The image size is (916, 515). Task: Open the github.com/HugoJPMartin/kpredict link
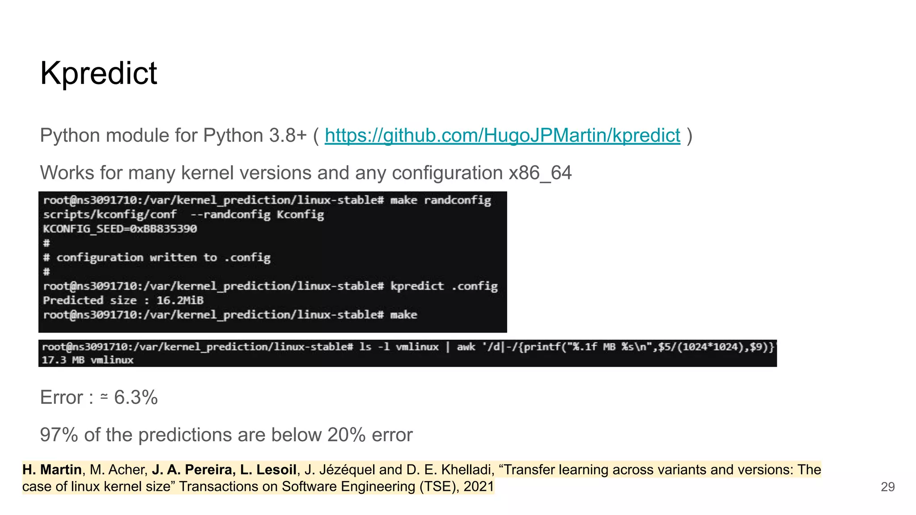coord(502,135)
